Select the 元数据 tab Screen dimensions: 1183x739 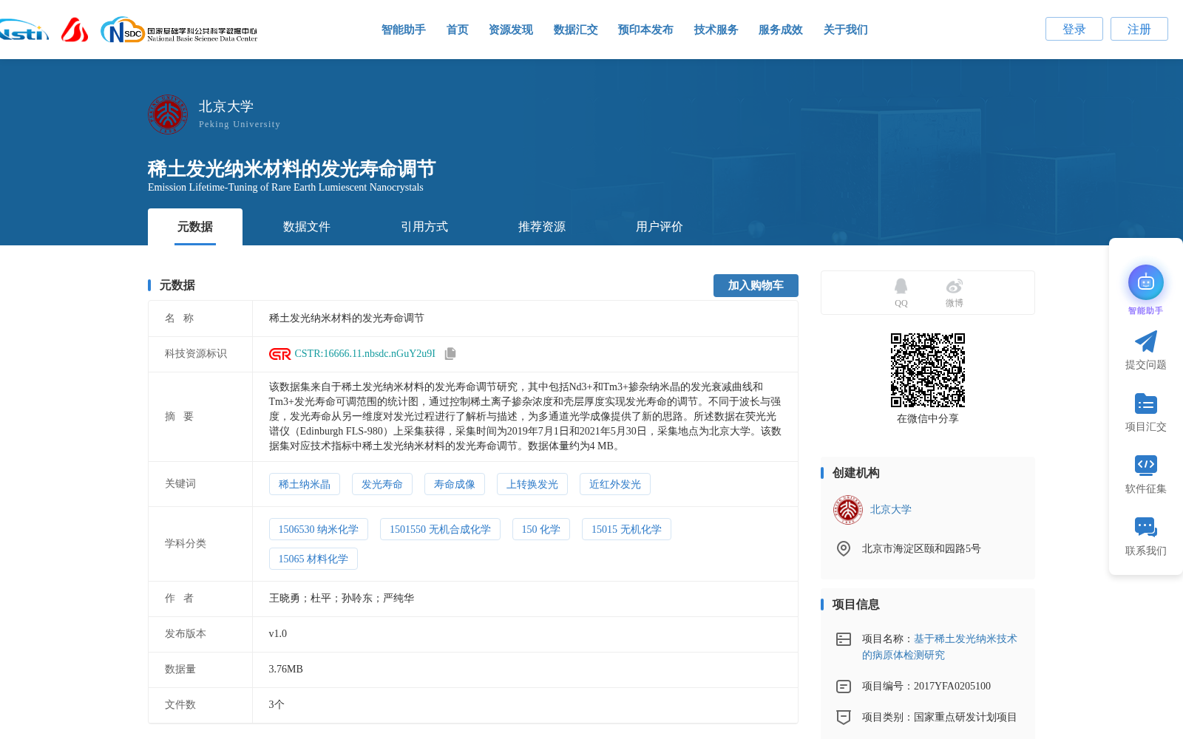coord(195,227)
